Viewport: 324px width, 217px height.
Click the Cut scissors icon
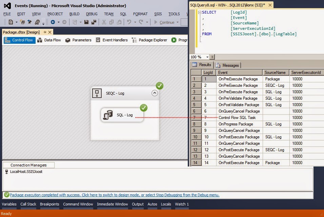[104, 22]
